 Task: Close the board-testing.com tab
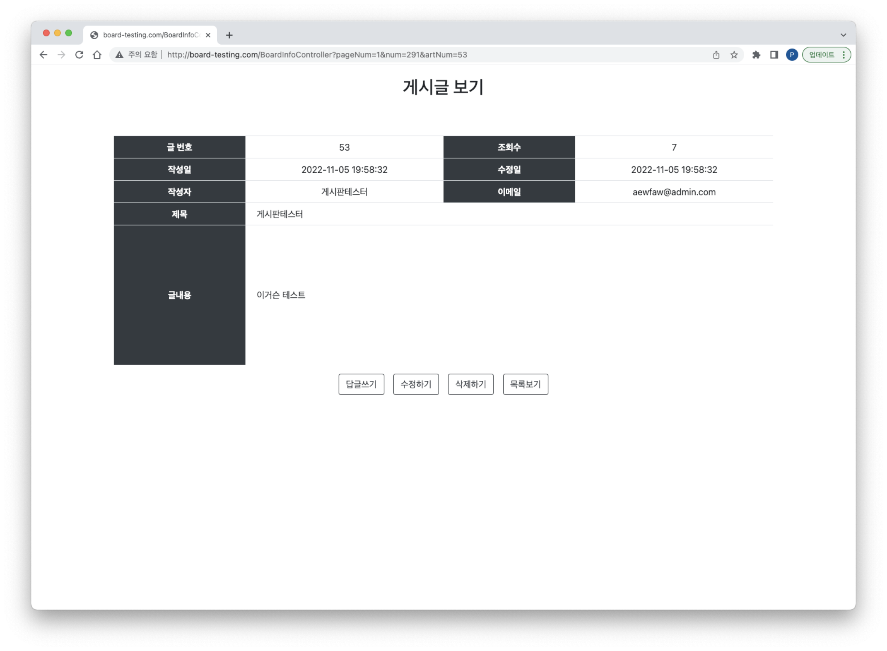click(x=208, y=35)
